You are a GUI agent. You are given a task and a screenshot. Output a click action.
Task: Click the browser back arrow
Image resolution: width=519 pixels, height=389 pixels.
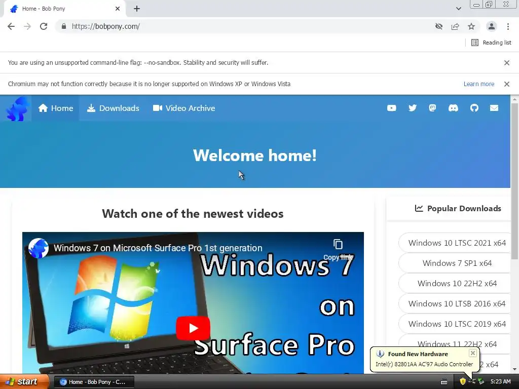coord(11,26)
